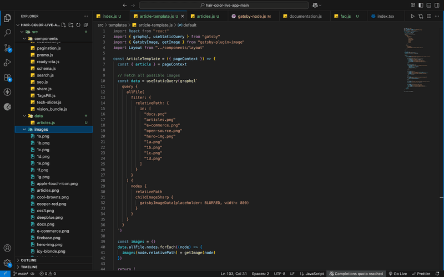Click the command center search box

[224, 5]
